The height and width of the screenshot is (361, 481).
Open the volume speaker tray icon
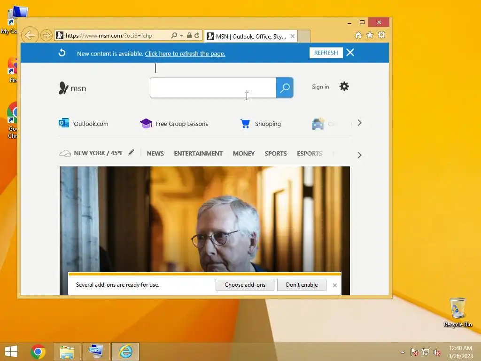click(436, 352)
